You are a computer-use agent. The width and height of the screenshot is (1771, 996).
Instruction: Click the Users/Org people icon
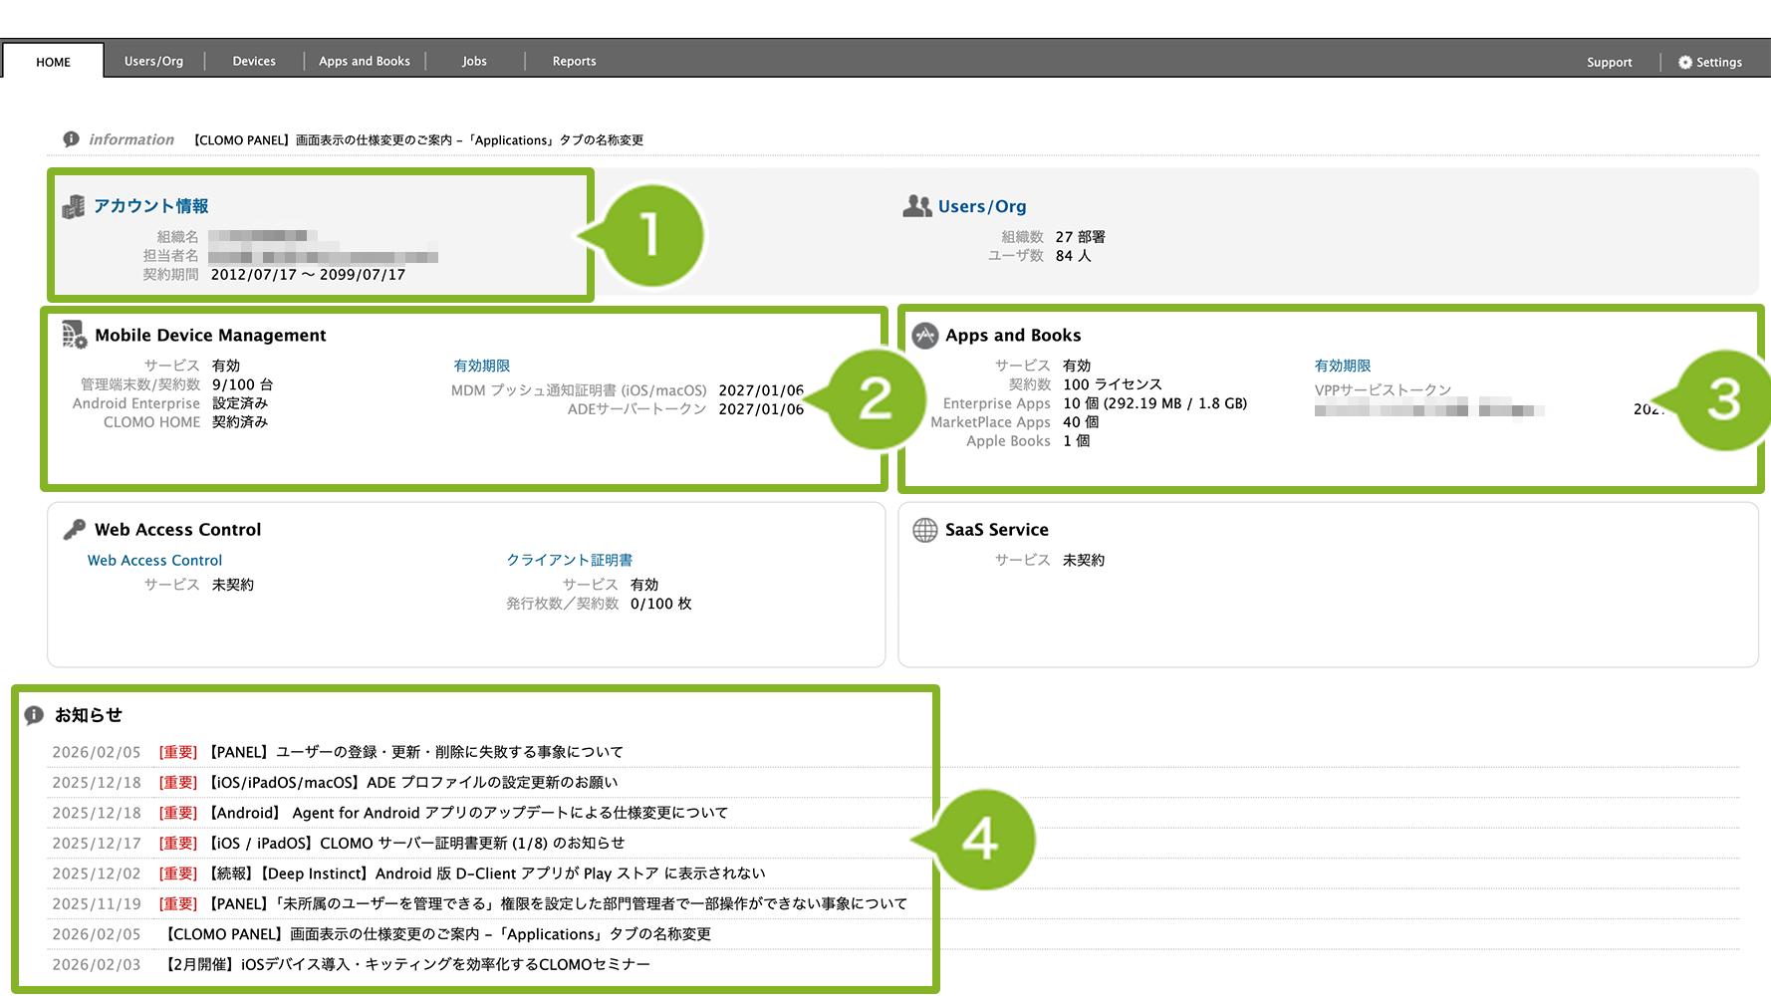(916, 206)
